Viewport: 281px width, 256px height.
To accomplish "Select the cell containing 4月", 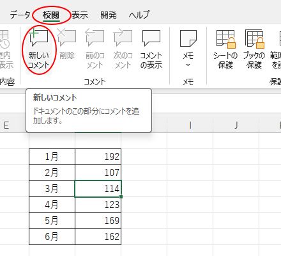I will 52,205.
